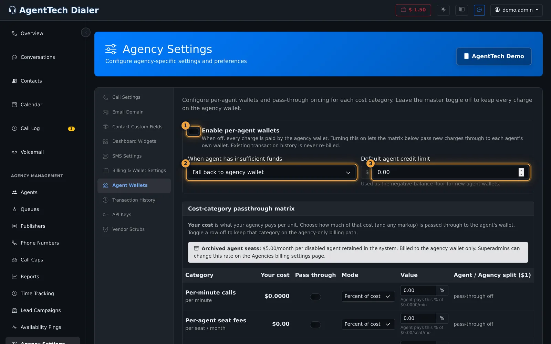551x344 pixels.
Task: Switch to the Email Domain tab
Action: (134, 112)
